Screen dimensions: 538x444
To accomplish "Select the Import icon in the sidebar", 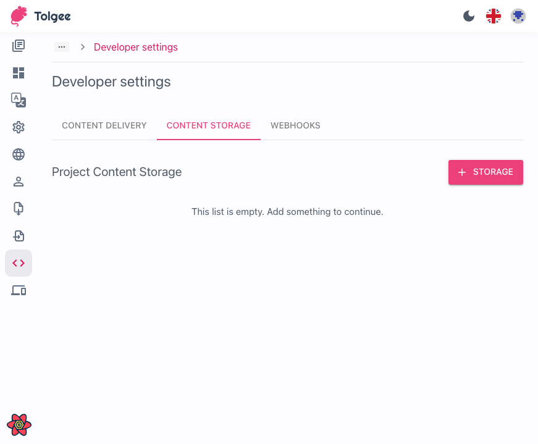I will coord(19,236).
